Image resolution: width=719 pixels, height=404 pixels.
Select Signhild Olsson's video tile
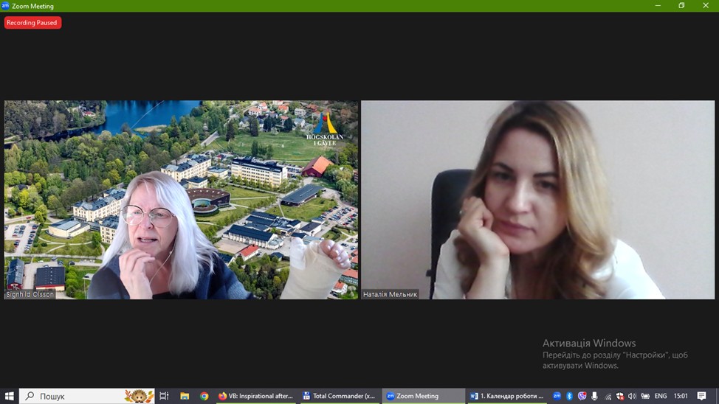[x=181, y=200]
